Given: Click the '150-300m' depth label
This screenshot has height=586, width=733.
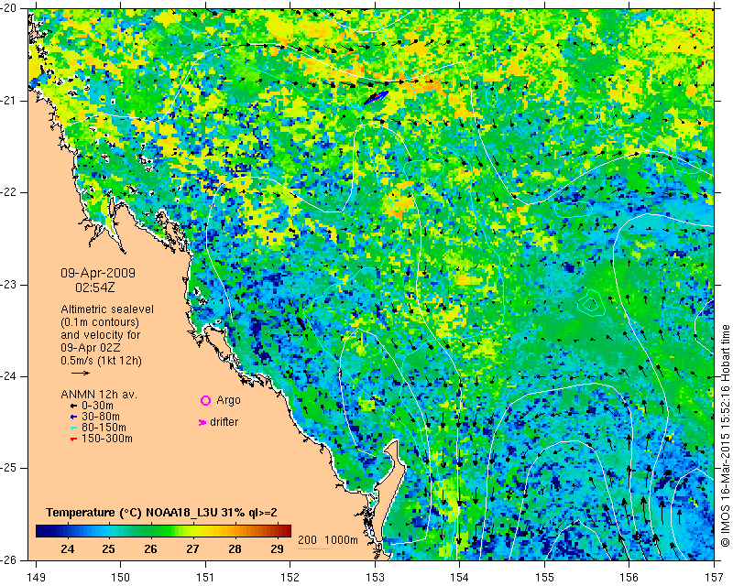Looking at the screenshot, I should (x=107, y=439).
